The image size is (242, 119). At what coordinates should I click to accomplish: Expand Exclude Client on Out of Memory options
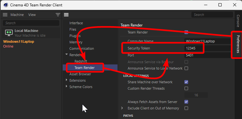tap(122, 108)
